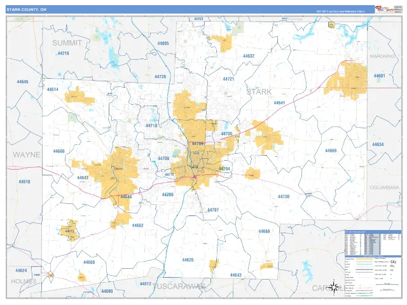Viewport: 407px width, 305px height.
Task: Click ZIP code label 44718
Action: (151, 126)
